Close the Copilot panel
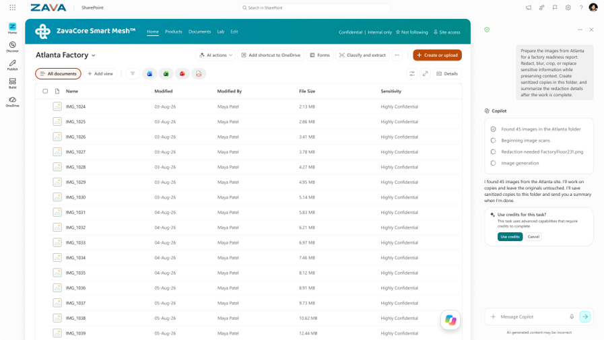Screen dimensions: 604x340 (591, 30)
